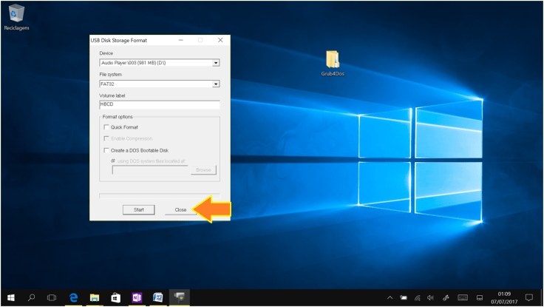This screenshot has height=307, width=544.
Task: Expand the Device dropdown list
Action: click(x=216, y=63)
